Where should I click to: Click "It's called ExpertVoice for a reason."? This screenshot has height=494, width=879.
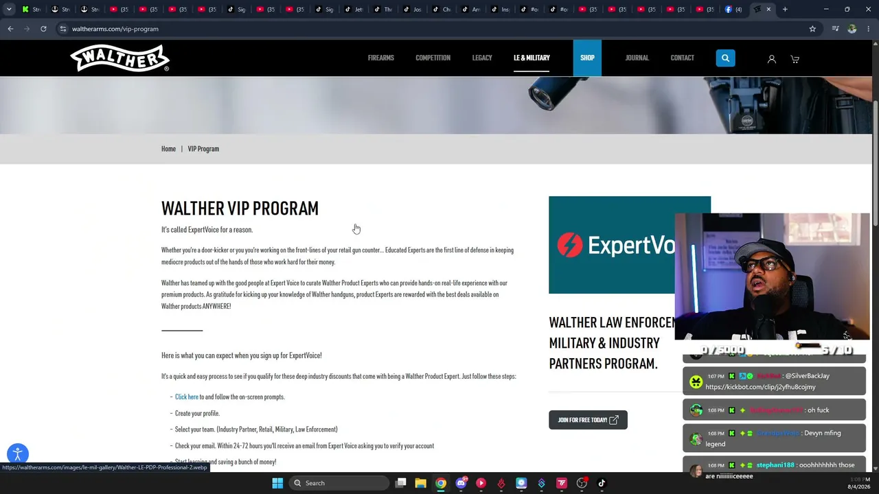coord(207,230)
